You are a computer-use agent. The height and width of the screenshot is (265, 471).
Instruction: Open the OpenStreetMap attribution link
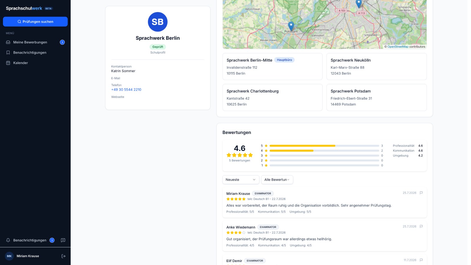pyautogui.click(x=398, y=47)
